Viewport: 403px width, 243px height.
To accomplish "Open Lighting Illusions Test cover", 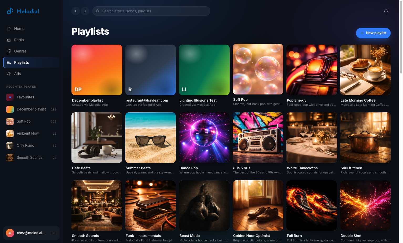I will pyautogui.click(x=204, y=70).
